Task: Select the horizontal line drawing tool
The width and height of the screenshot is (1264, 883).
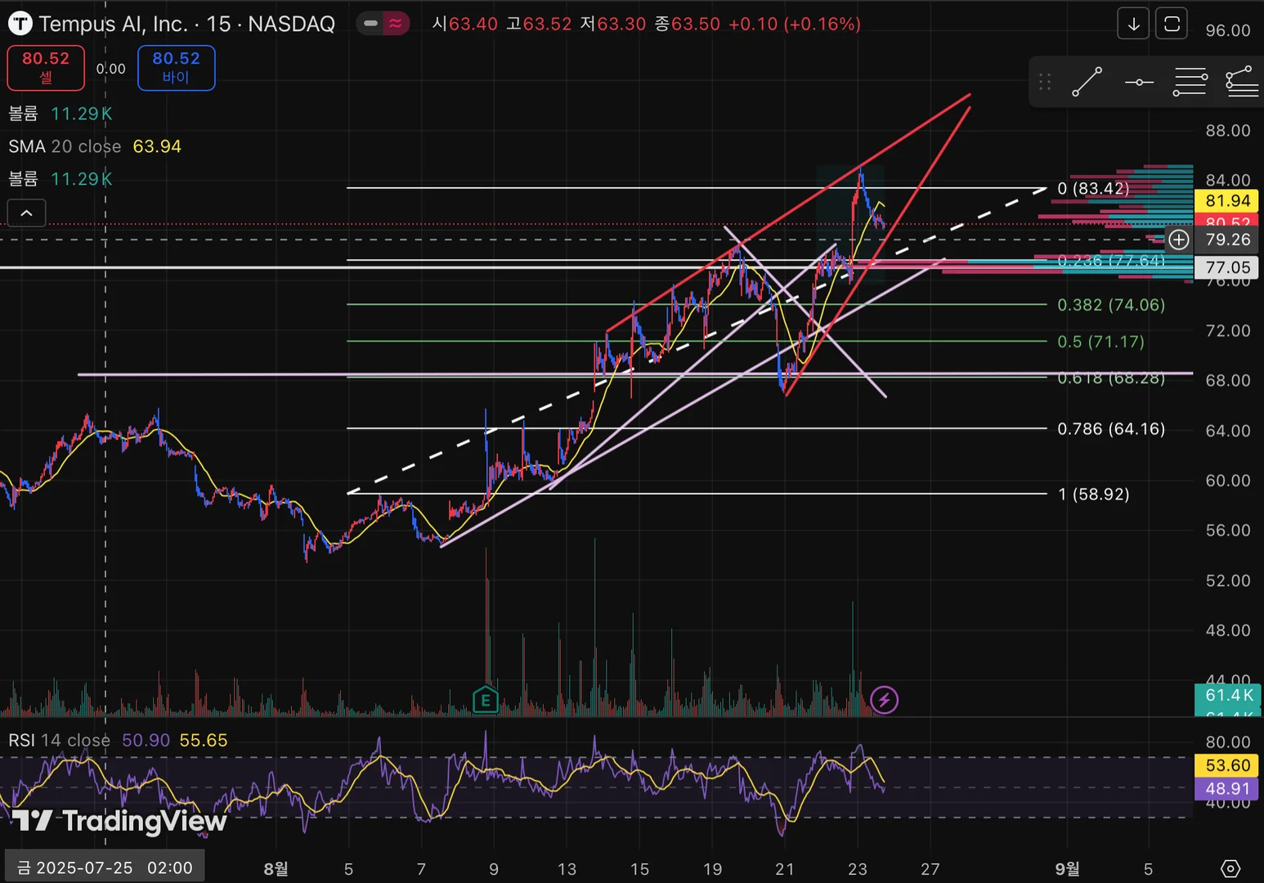Action: pos(1139,82)
